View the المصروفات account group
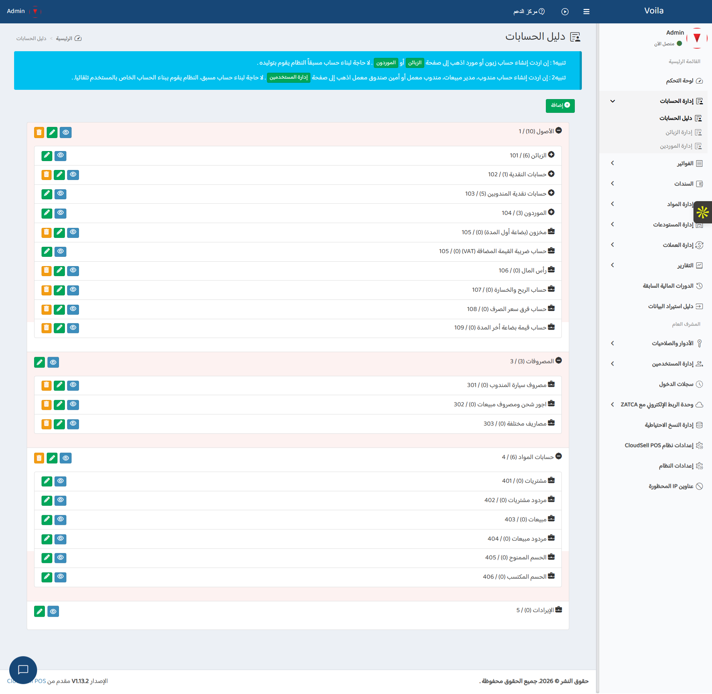 [53, 362]
